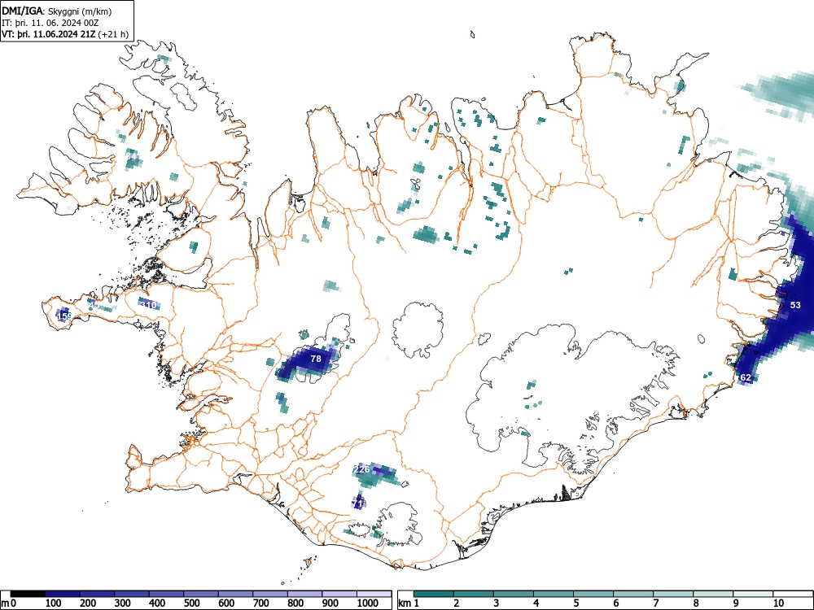Click the '900' tick label in meter legend

(330, 603)
